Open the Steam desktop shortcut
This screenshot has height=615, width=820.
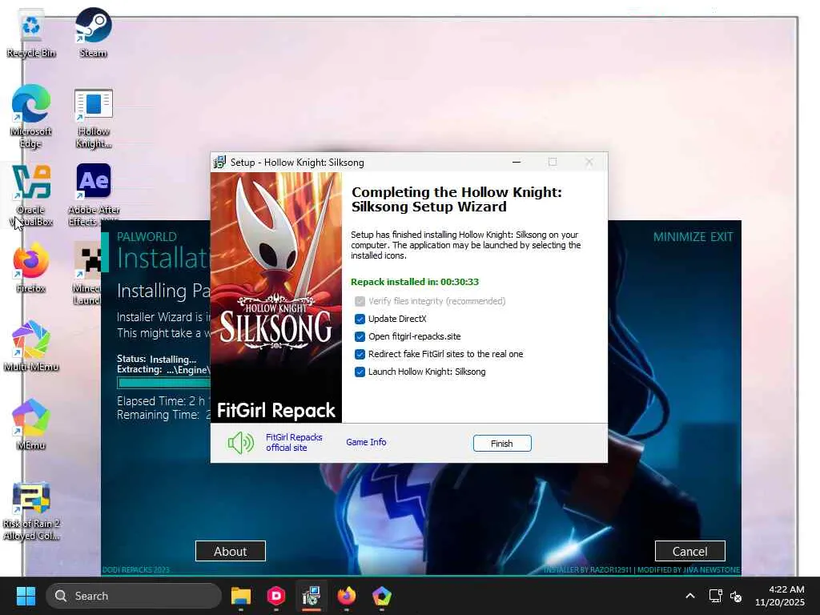tap(93, 32)
